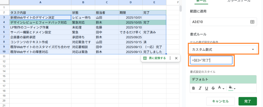
Task: Select the デフォルト style preview
Action: pos(223,79)
